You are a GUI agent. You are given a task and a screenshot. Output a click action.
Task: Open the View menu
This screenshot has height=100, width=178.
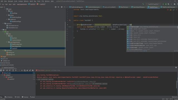(x=6, y=1)
